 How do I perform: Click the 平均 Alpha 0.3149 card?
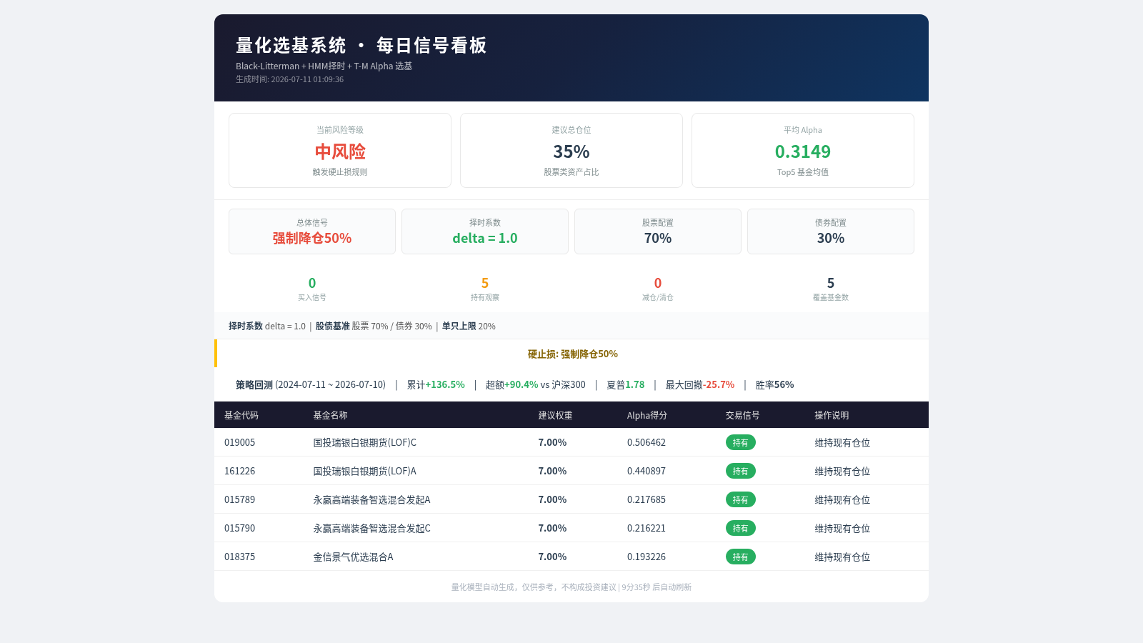pos(803,151)
